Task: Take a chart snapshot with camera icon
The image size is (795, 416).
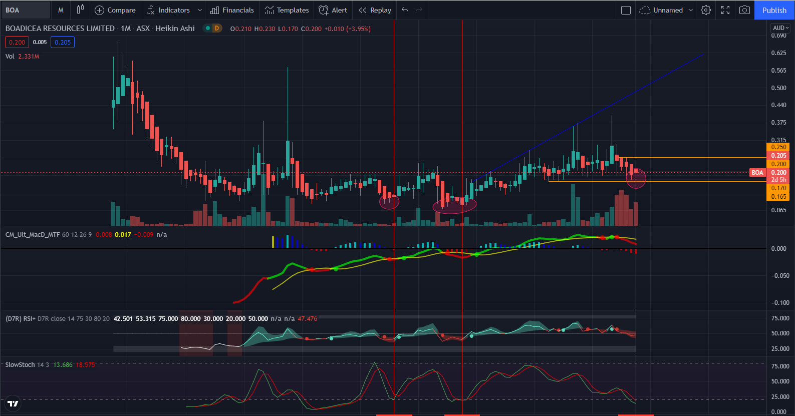Action: [745, 10]
